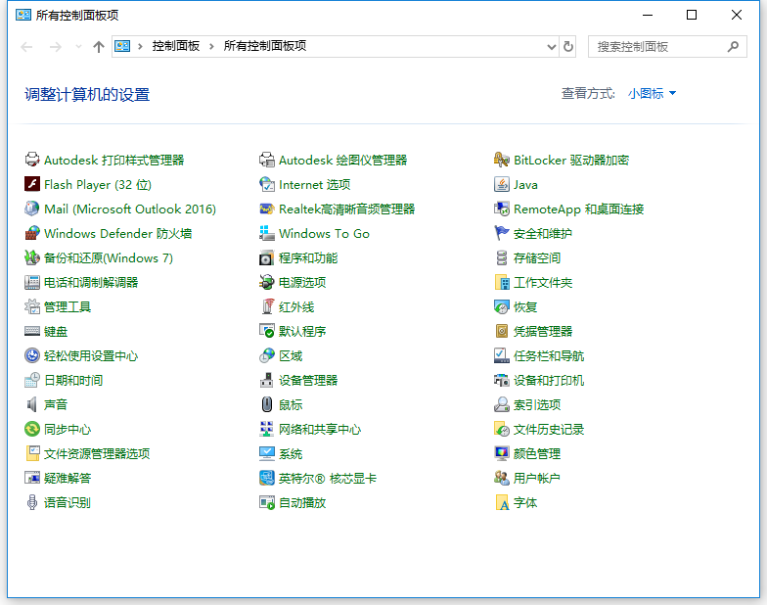The width and height of the screenshot is (767, 605).
Task: Click the 电话和调制解调器 icon
Action: (32, 282)
